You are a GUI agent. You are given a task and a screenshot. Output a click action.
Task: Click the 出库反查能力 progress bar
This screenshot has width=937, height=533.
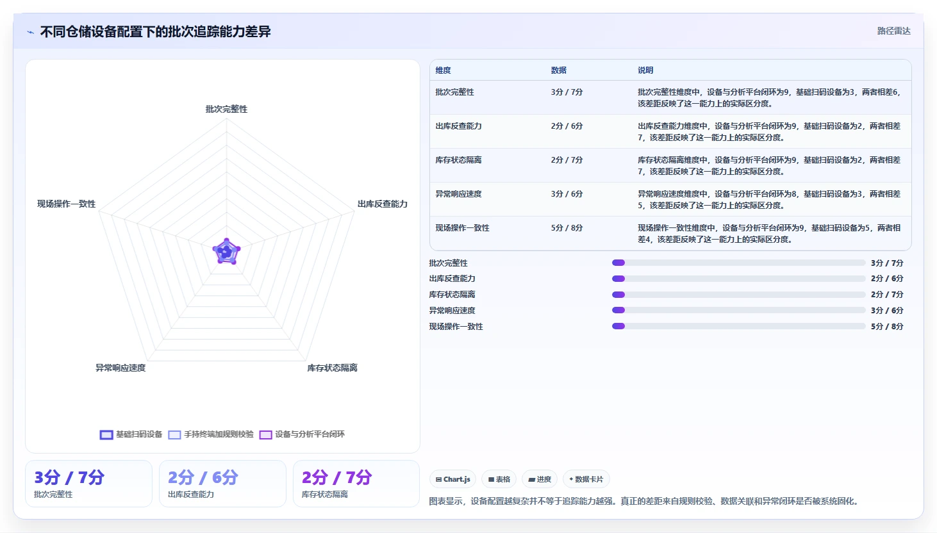click(x=738, y=279)
